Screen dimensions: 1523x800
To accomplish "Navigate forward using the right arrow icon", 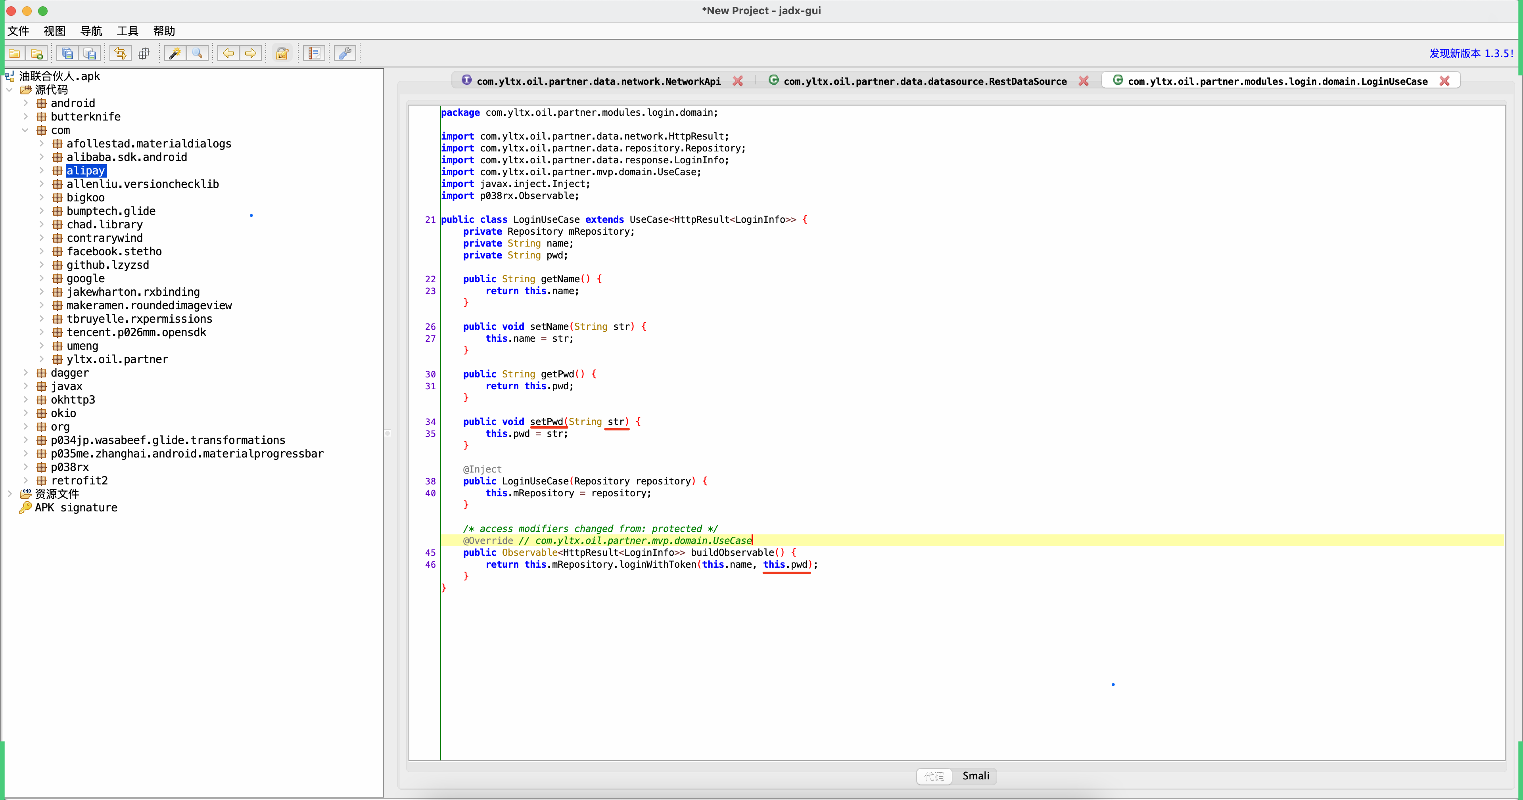I will tap(251, 53).
